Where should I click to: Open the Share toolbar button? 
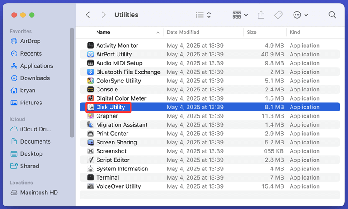[x=261, y=15]
